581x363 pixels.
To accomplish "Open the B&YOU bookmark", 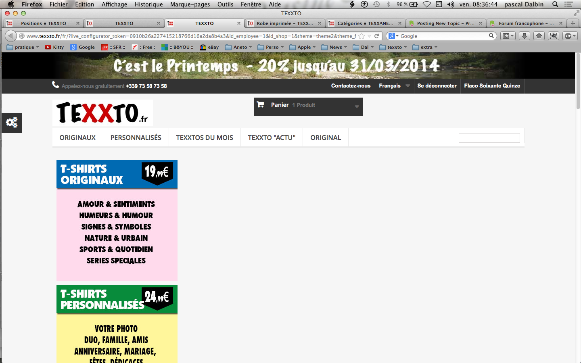I will 177,47.
